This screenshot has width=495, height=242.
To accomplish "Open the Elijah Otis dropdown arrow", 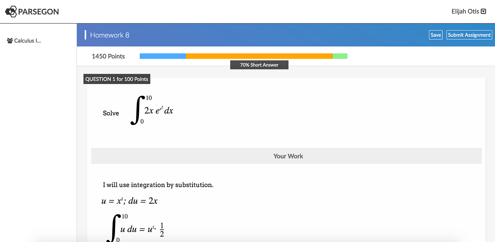I will 484,11.
